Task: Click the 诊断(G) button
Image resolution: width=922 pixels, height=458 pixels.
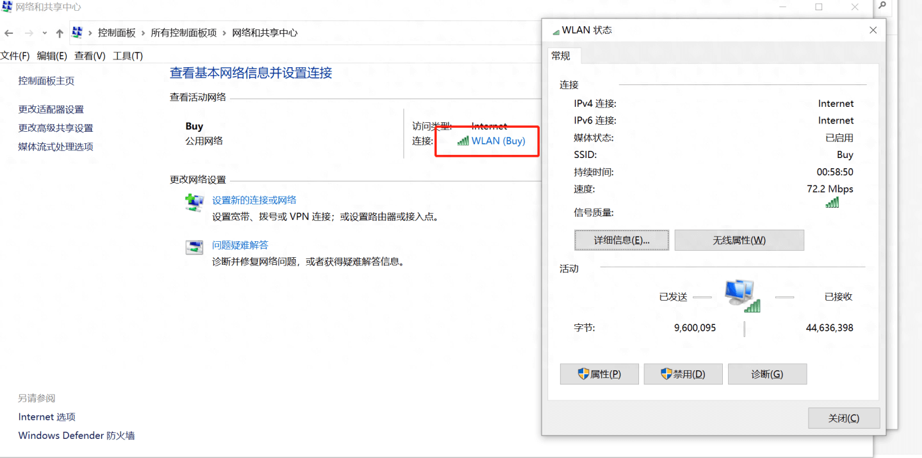Action: (x=767, y=374)
